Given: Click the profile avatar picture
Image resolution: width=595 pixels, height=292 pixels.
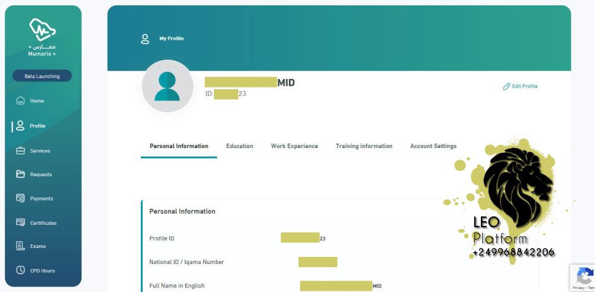Looking at the screenshot, I should click(168, 86).
